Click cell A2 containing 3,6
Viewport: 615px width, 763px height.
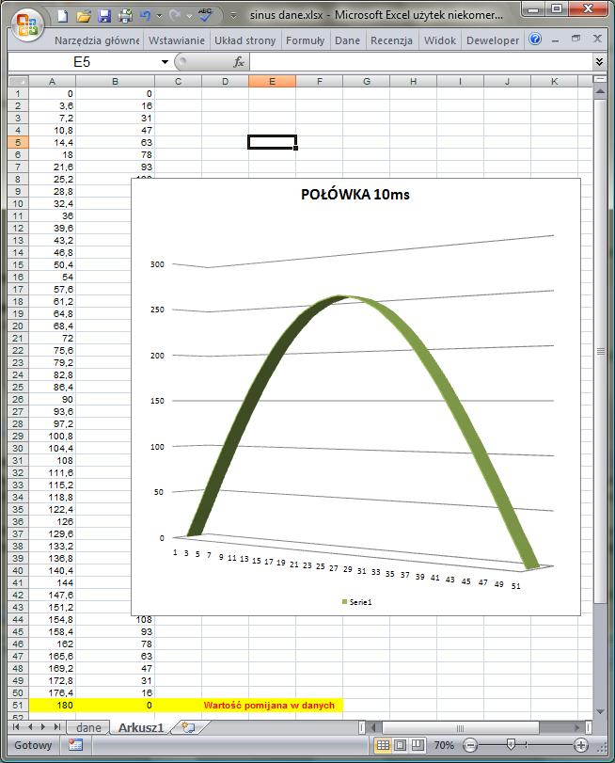point(52,105)
